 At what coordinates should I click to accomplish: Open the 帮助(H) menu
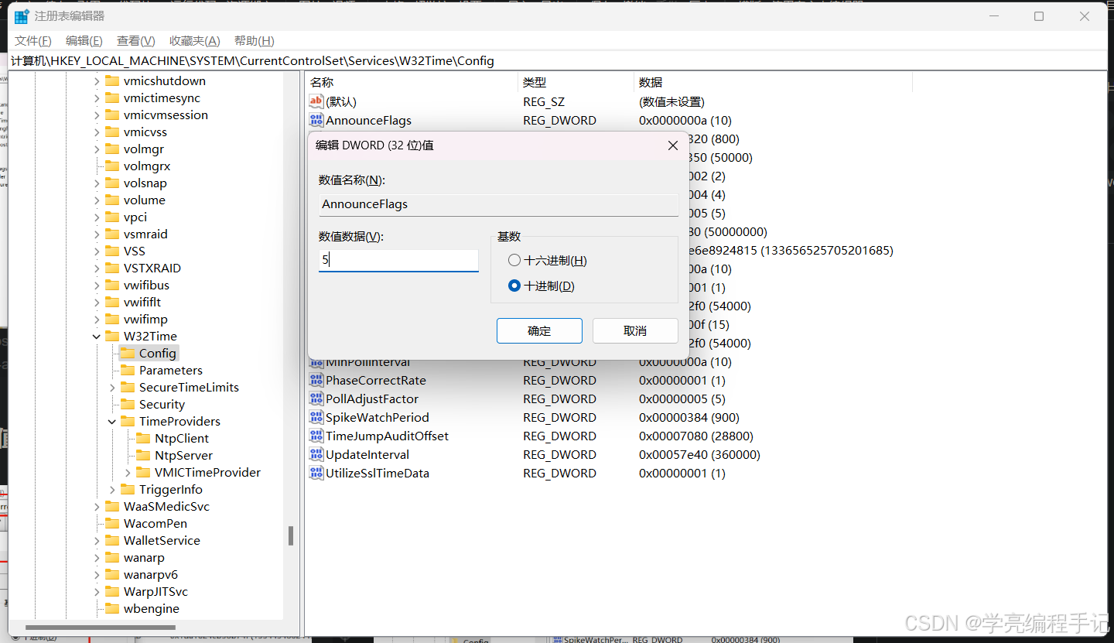coord(255,41)
